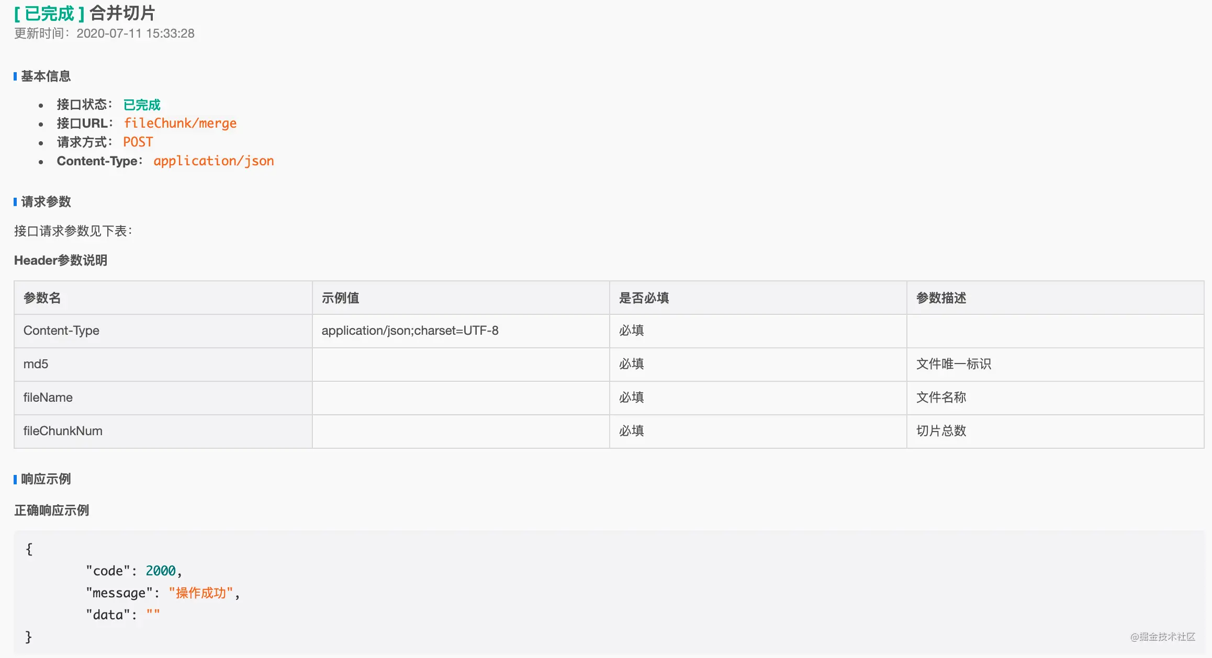
Task: Click the 参数名 column header
Action: click(x=42, y=298)
